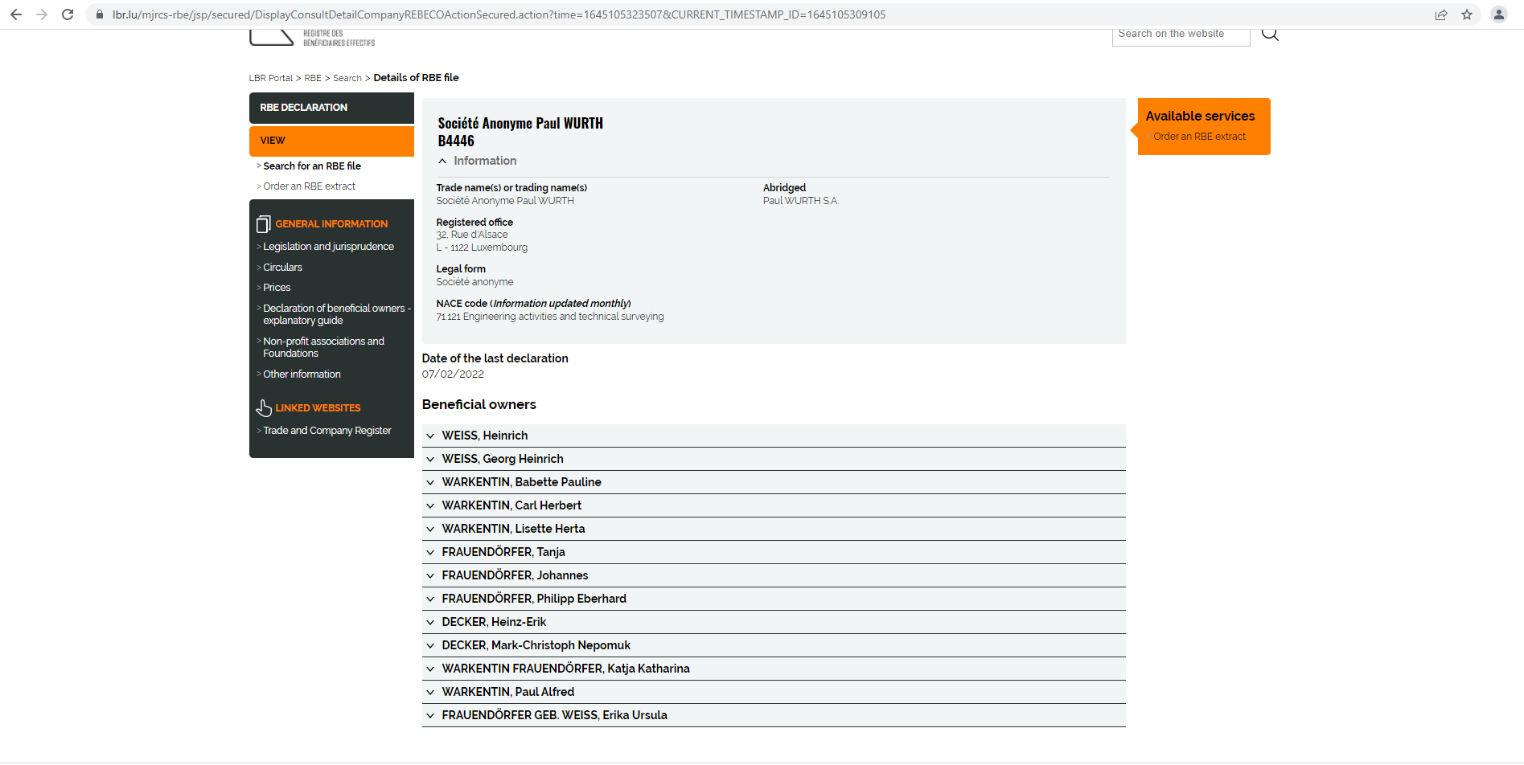
Task: Focus the Search on the website field
Action: [1180, 35]
